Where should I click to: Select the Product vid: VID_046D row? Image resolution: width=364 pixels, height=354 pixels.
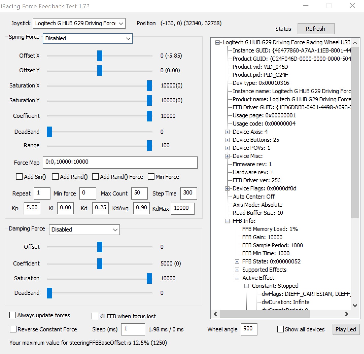click(260, 67)
